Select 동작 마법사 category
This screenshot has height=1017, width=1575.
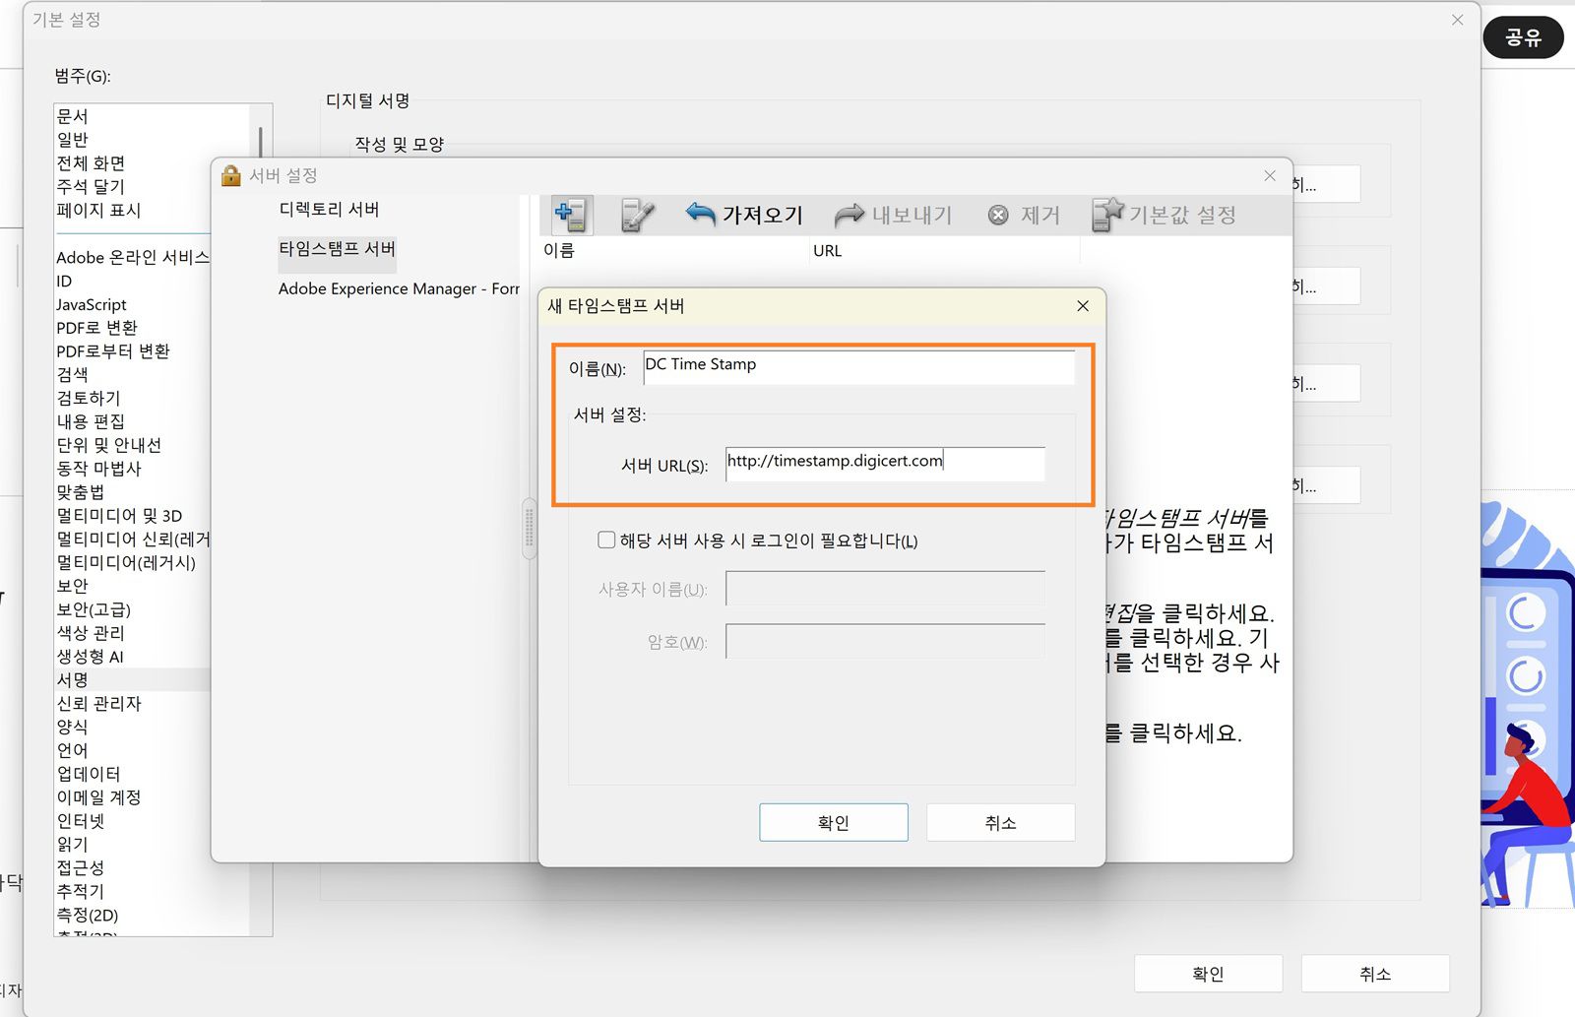tap(98, 469)
